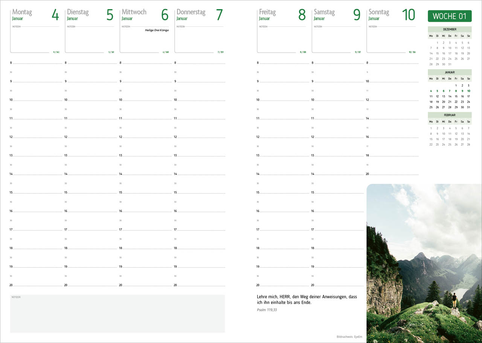Click the green WOCHE 01 badge
This screenshot has width=482, height=343.
pyautogui.click(x=450, y=16)
